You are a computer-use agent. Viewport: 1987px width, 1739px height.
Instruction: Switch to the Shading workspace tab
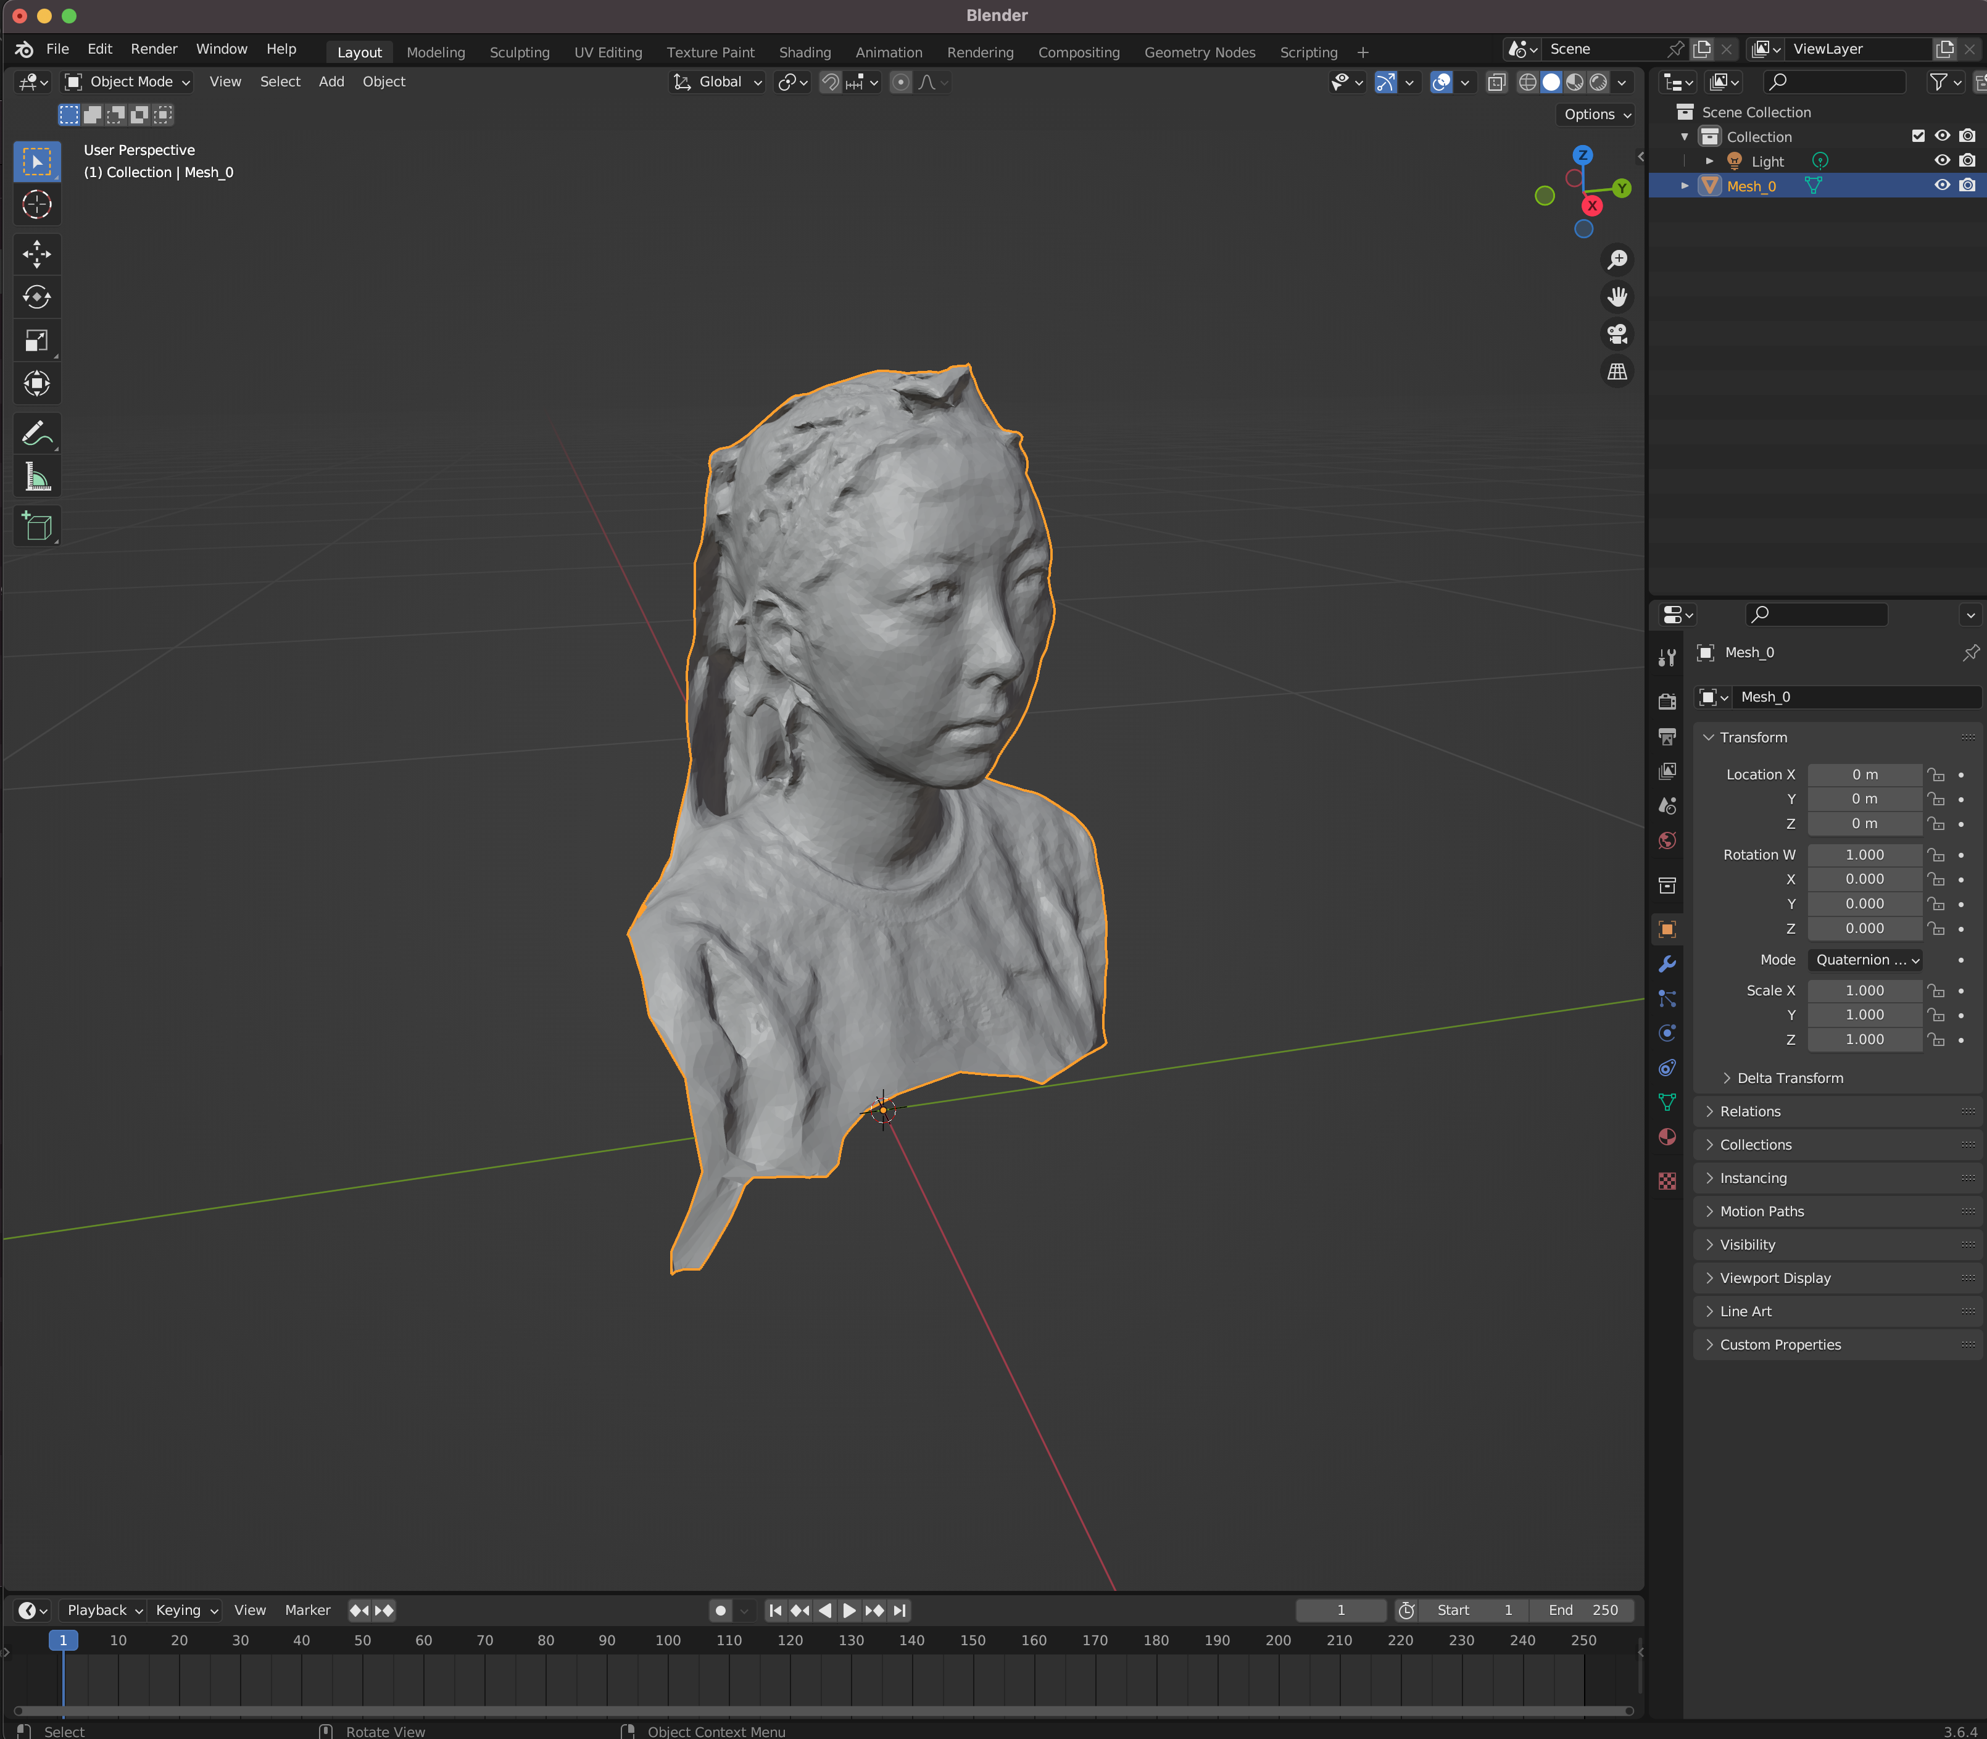(x=804, y=52)
